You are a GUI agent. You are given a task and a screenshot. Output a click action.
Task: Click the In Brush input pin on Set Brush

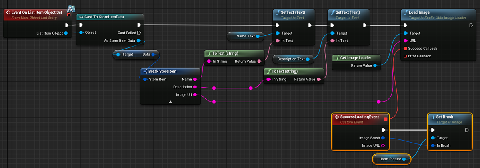coord(432,145)
